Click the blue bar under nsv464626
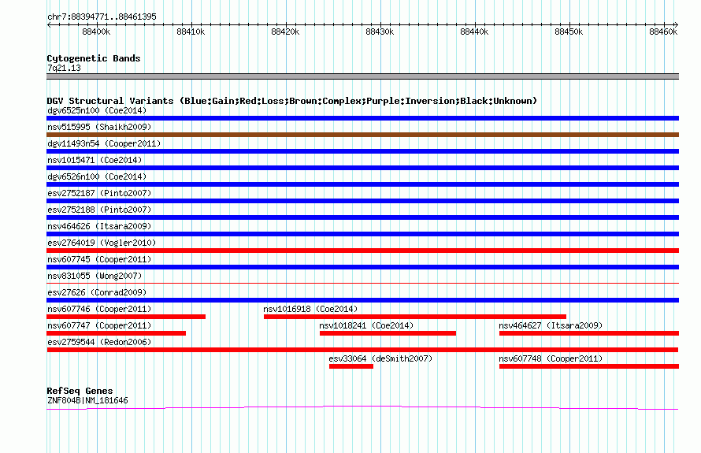 [362, 234]
